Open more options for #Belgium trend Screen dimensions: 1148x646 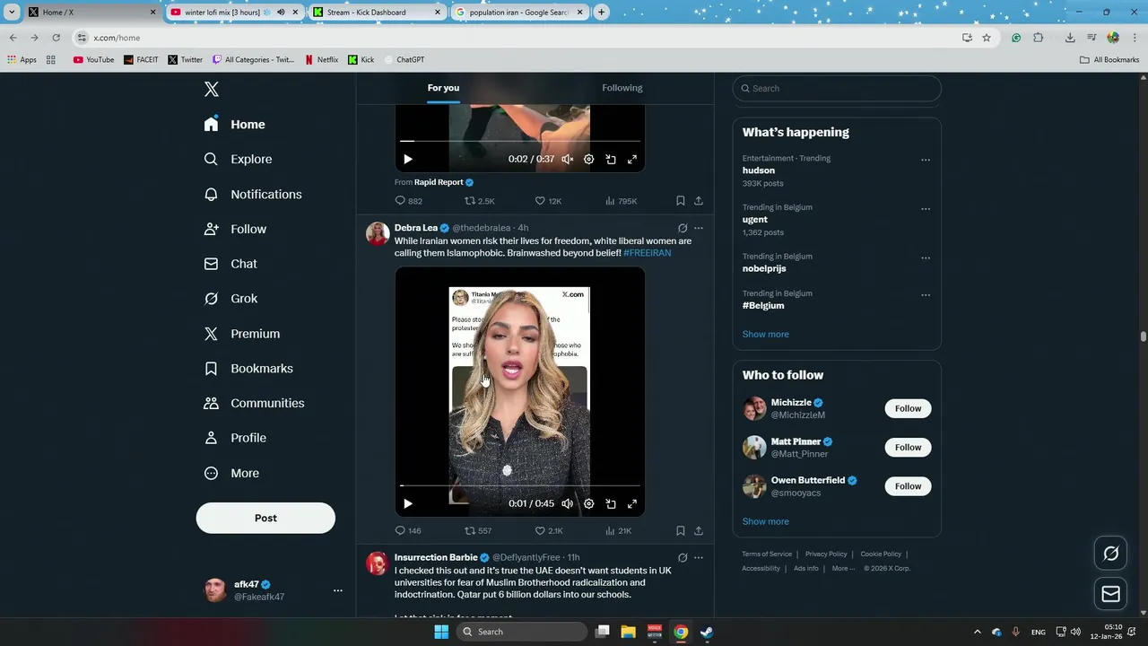926,294
